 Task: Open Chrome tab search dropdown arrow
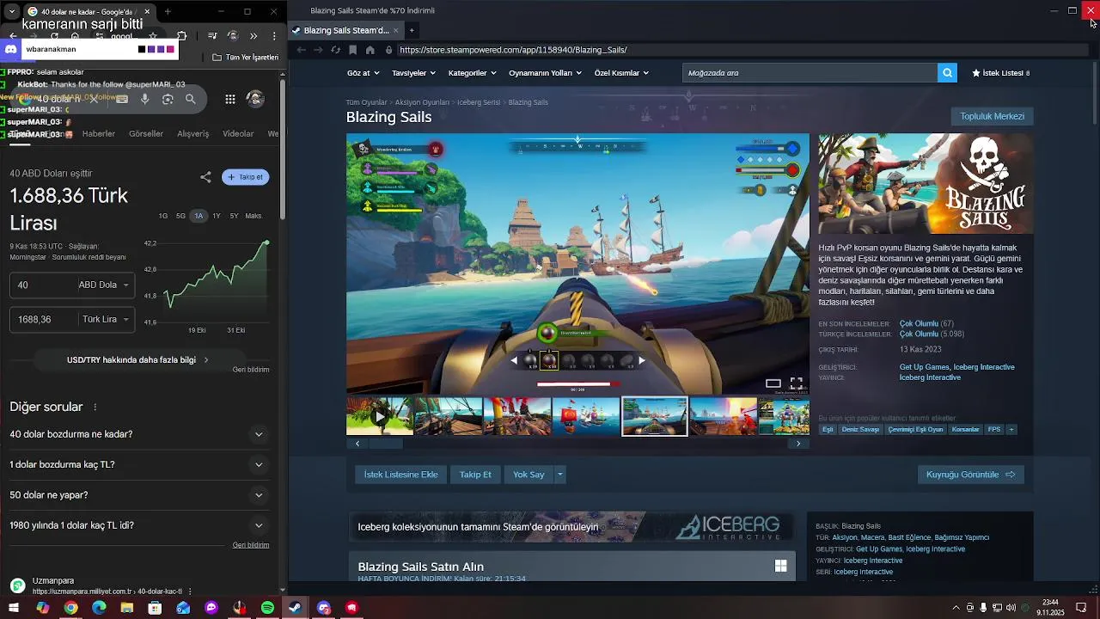click(11, 12)
